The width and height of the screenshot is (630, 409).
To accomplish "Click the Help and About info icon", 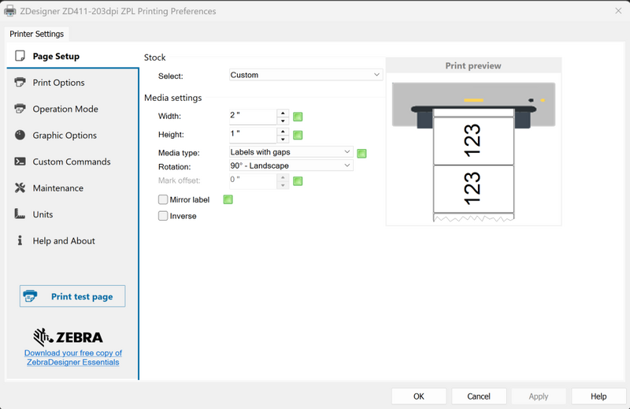I will tap(20, 240).
